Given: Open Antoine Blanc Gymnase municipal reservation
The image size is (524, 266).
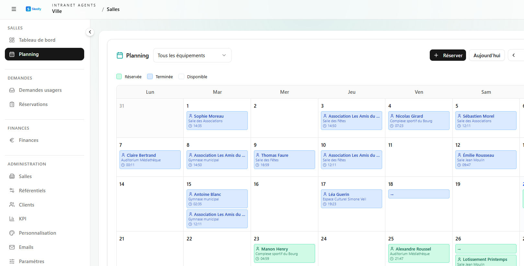Looking at the screenshot, I should click(x=217, y=199).
